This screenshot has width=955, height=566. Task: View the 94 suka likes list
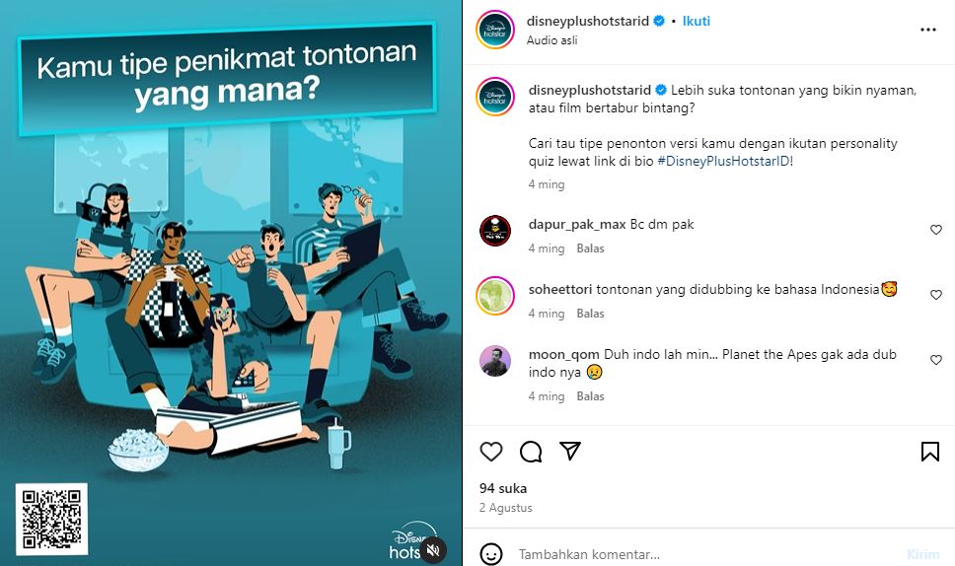(503, 488)
